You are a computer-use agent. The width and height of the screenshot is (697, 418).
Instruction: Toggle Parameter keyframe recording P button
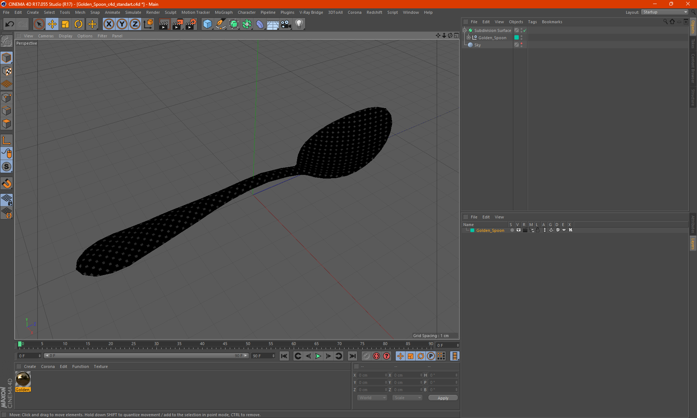431,356
